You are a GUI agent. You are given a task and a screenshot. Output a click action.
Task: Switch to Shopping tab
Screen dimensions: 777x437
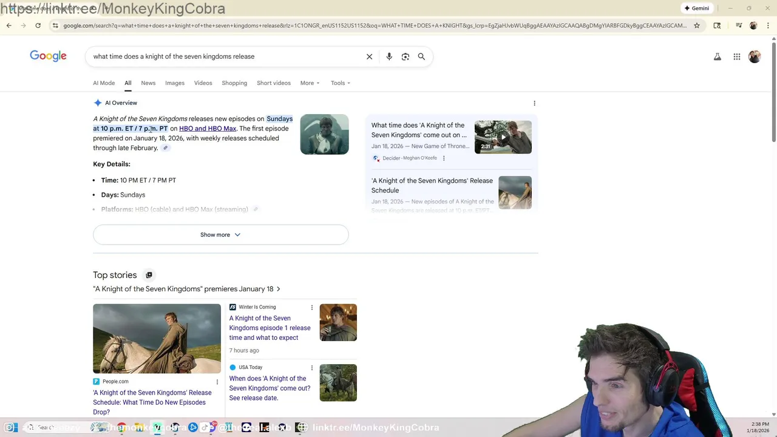click(234, 83)
